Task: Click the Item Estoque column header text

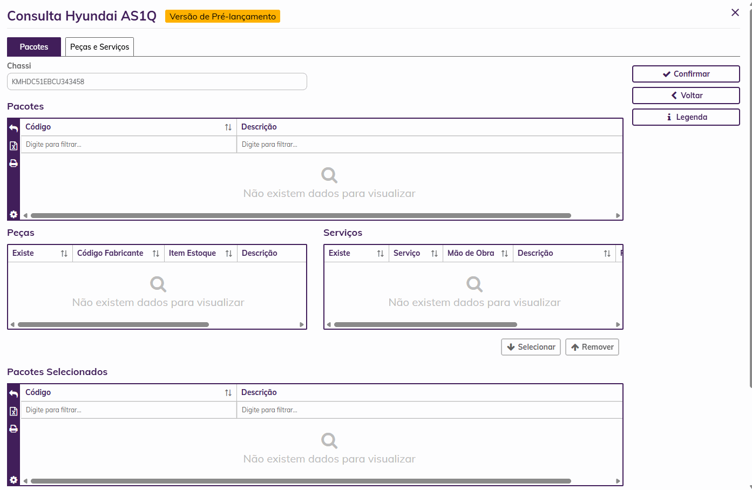Action: (x=192, y=254)
